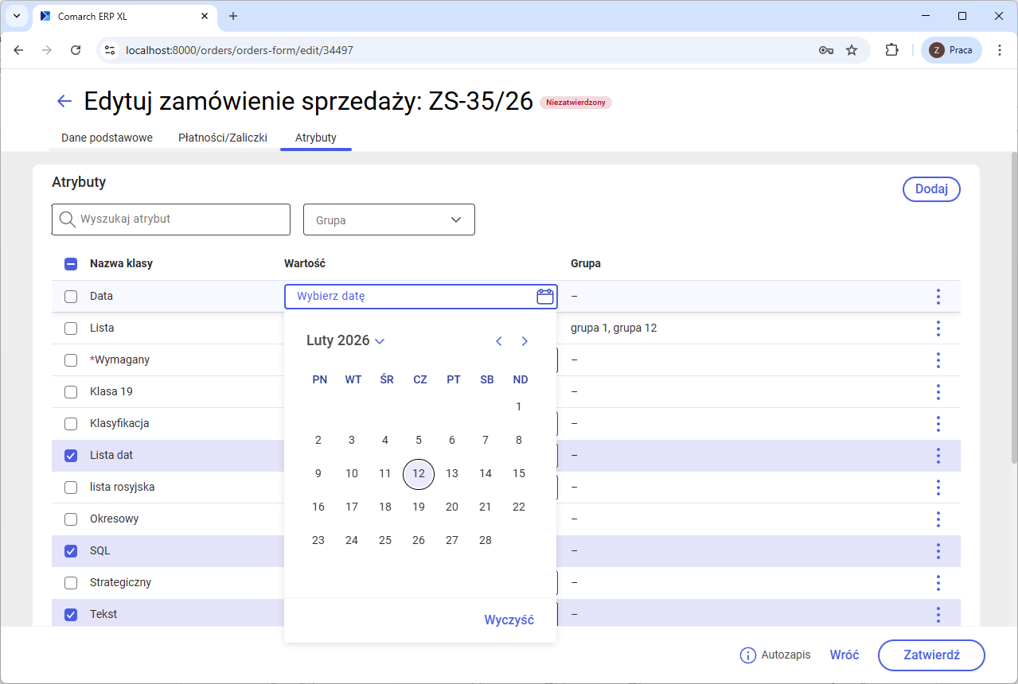Open the three-dot menu for Tekst row
The height and width of the screenshot is (684, 1018).
pyautogui.click(x=938, y=614)
